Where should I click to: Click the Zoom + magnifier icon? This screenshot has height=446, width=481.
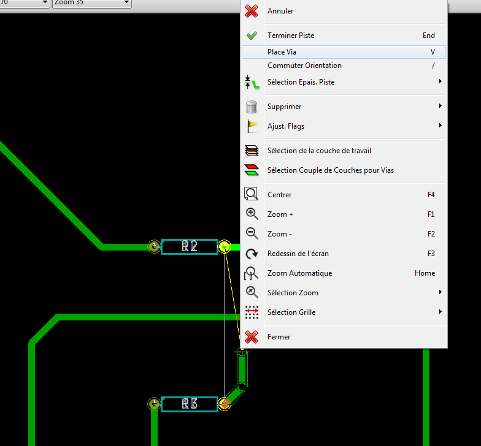tap(252, 214)
